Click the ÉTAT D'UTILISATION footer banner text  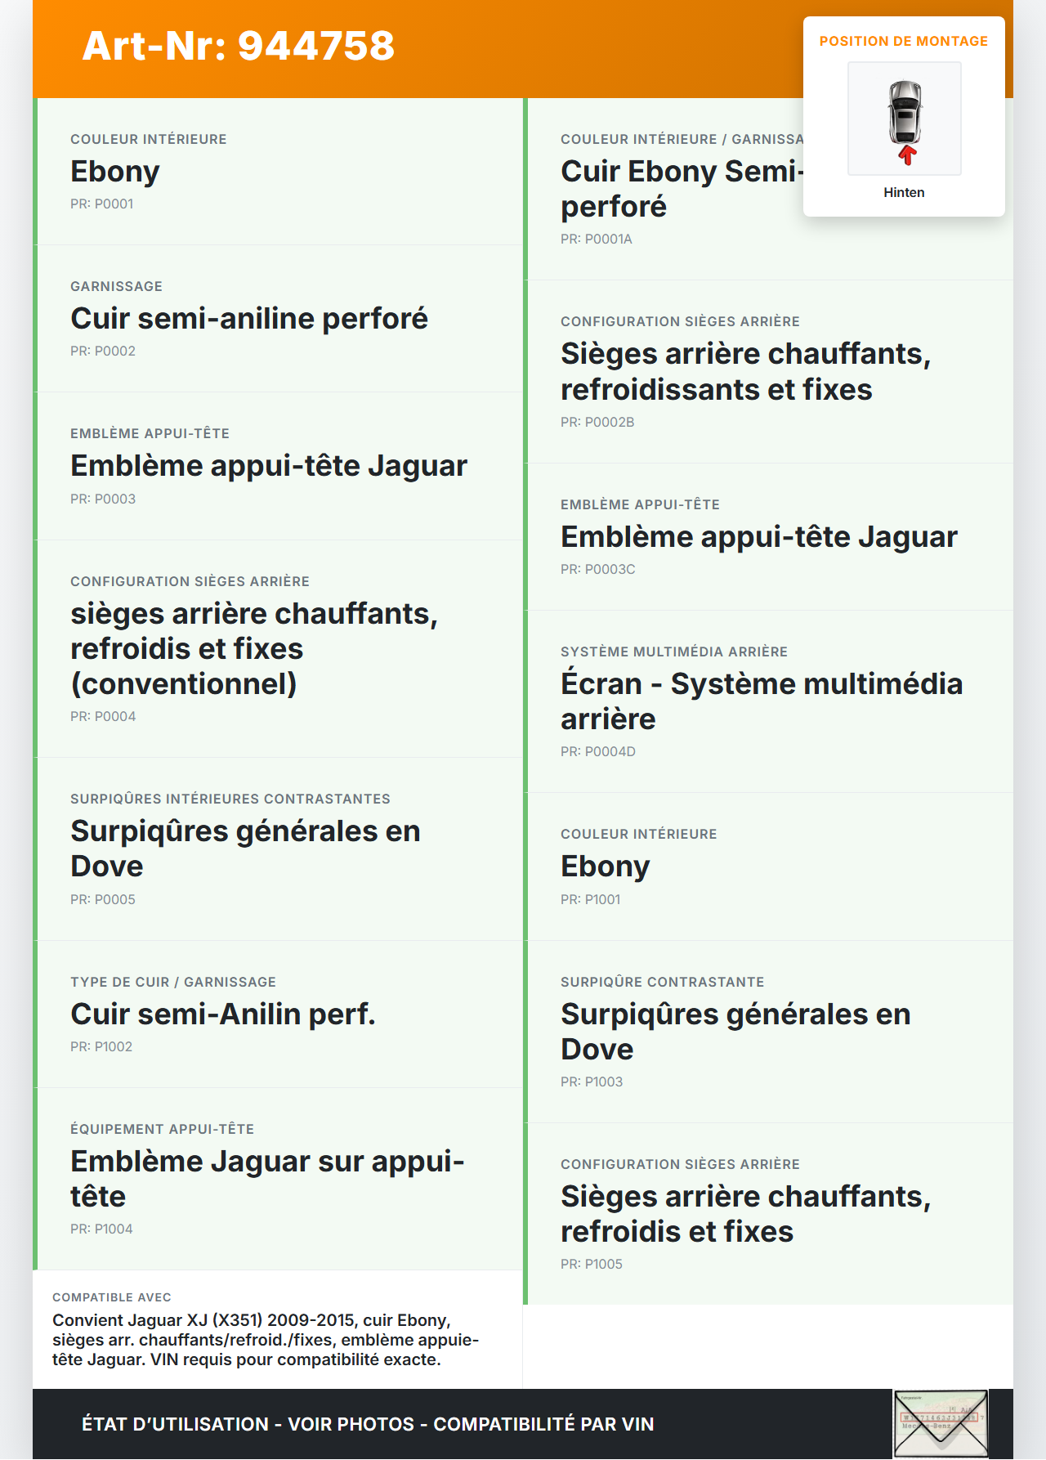tap(368, 1424)
